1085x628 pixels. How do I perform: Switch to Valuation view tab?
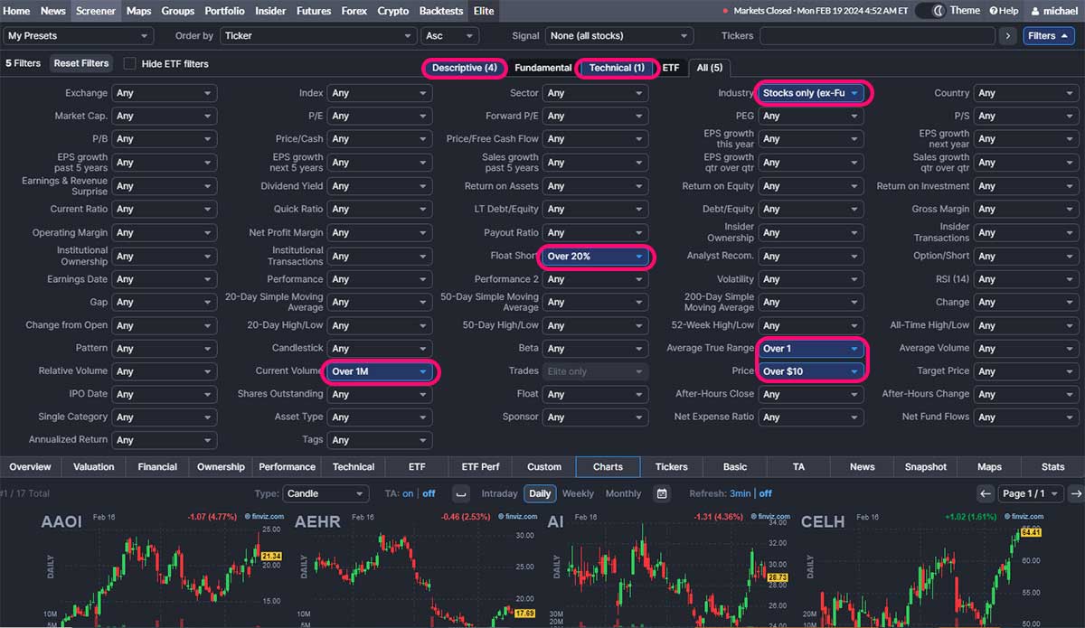(x=94, y=467)
